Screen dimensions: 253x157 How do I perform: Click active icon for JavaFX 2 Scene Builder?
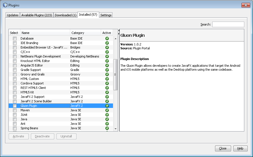[107, 101]
